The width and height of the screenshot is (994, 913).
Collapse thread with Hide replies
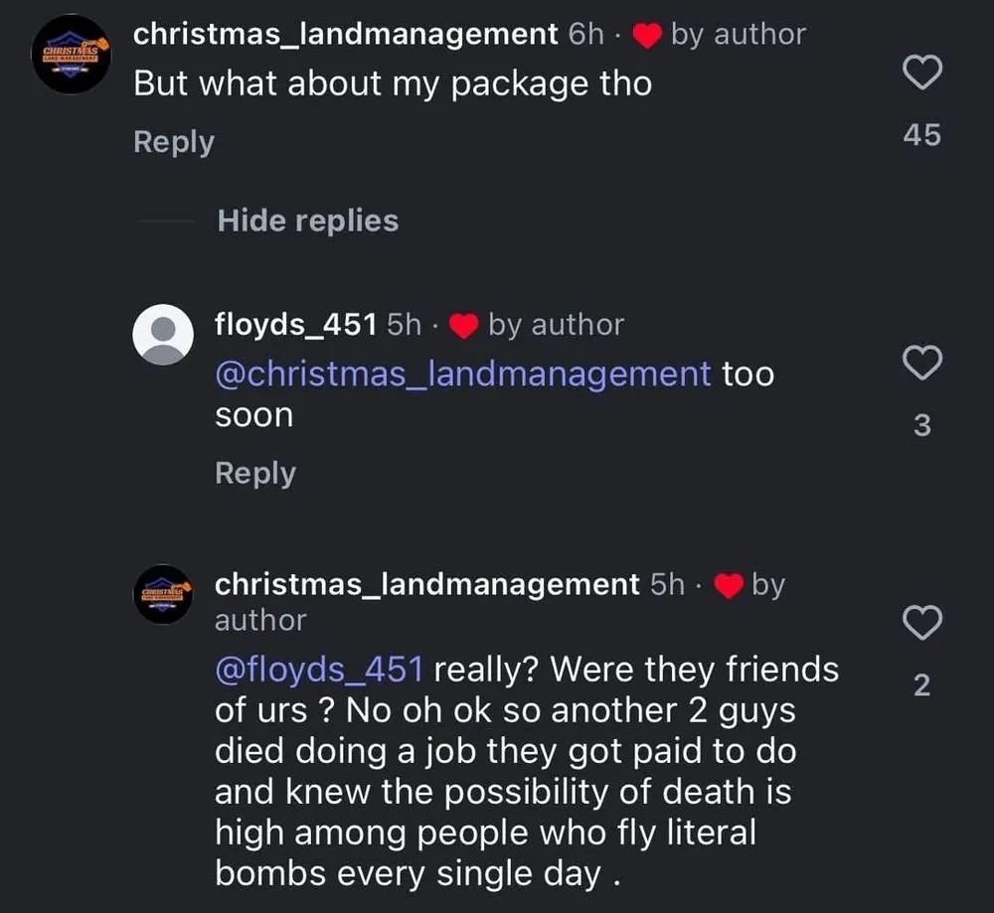[x=307, y=221]
